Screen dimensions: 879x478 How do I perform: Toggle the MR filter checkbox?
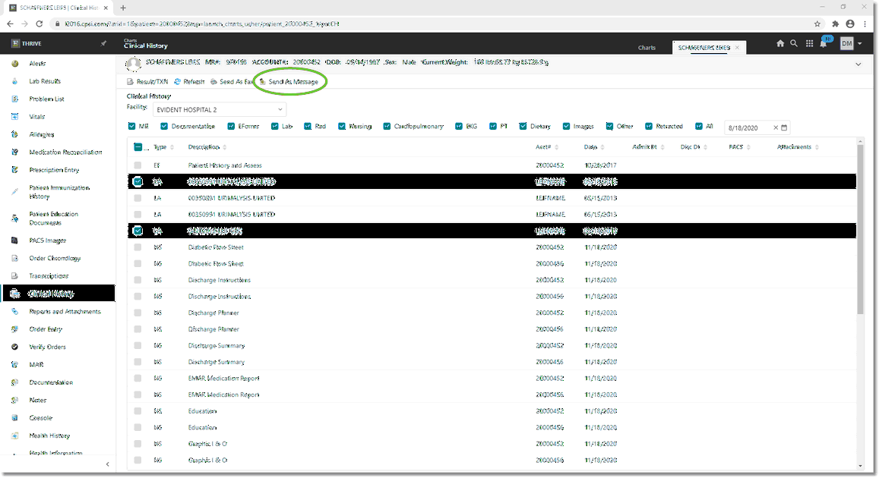pyautogui.click(x=131, y=127)
